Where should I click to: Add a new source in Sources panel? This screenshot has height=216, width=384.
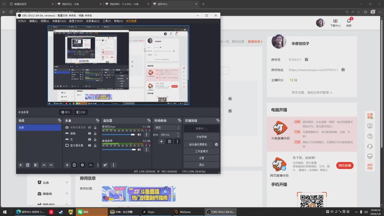67,165
